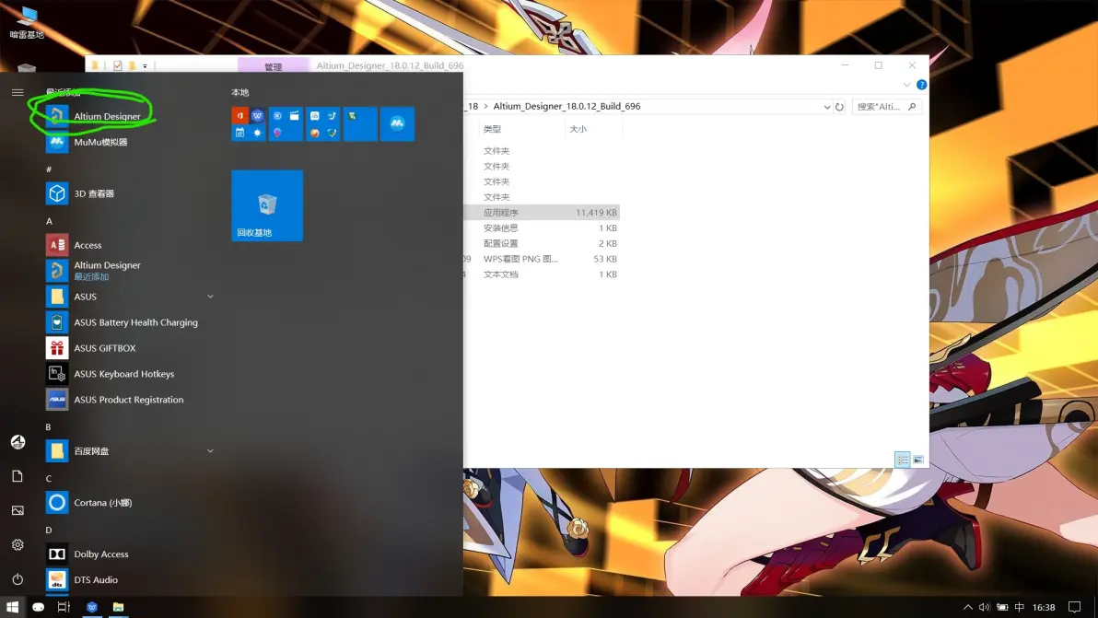
Task: Click the properties check icon in Explorer title bar
Action: 117,65
